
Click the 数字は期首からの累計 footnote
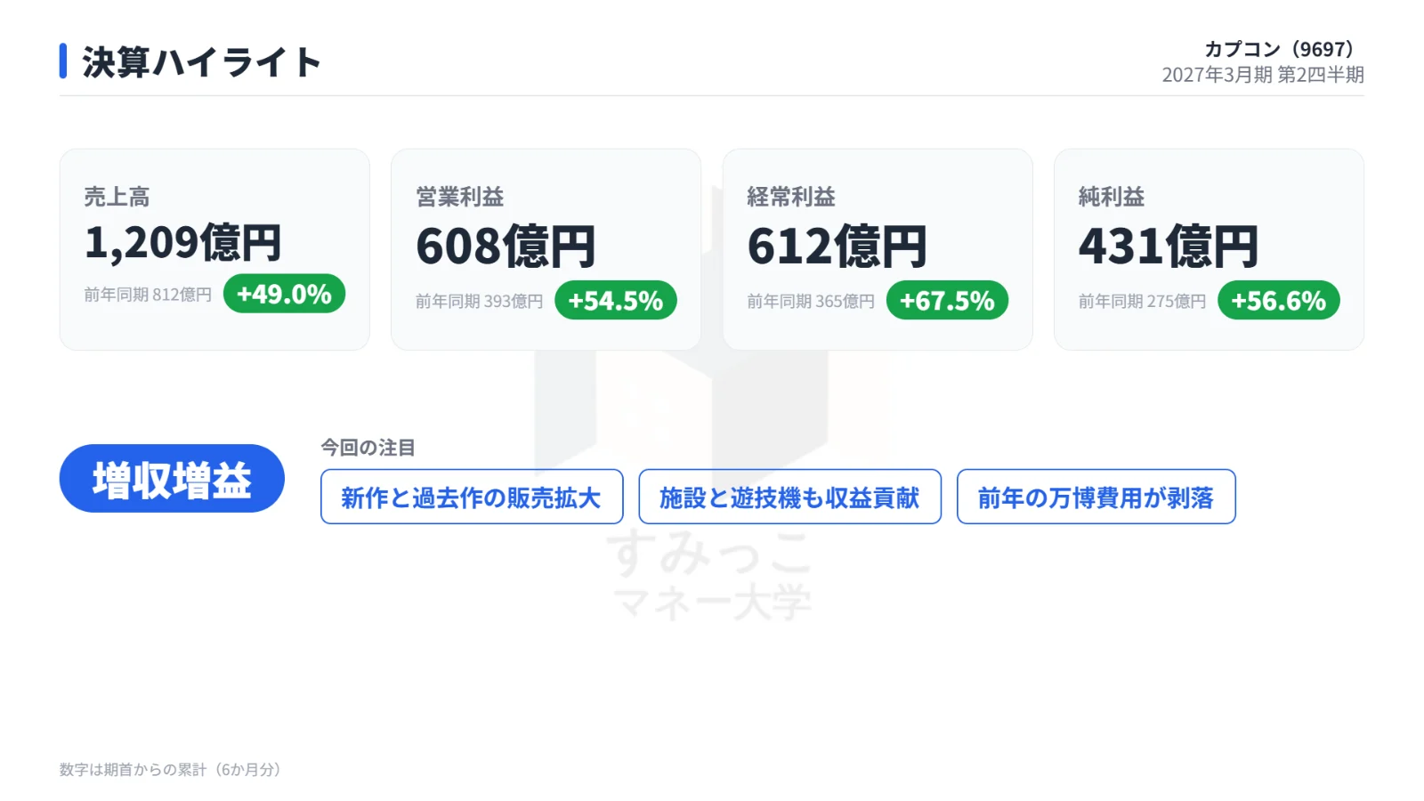coord(170,770)
